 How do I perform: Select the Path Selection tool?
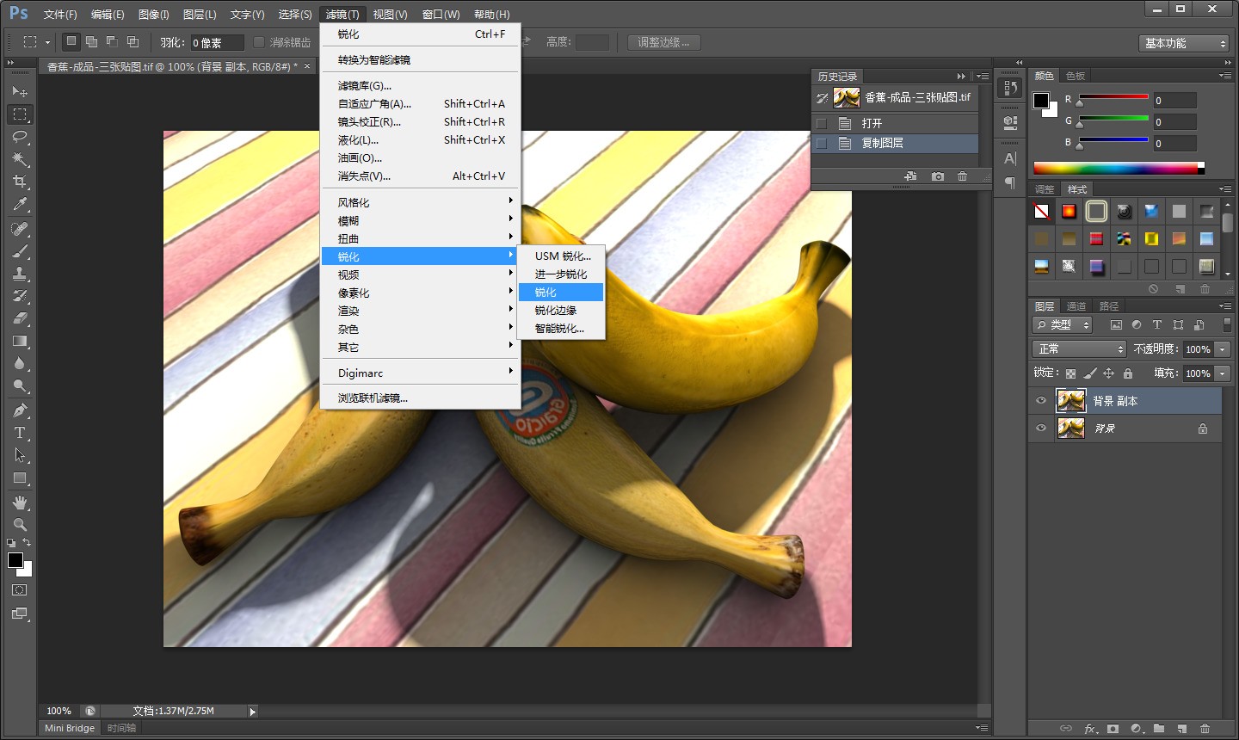[x=20, y=455]
